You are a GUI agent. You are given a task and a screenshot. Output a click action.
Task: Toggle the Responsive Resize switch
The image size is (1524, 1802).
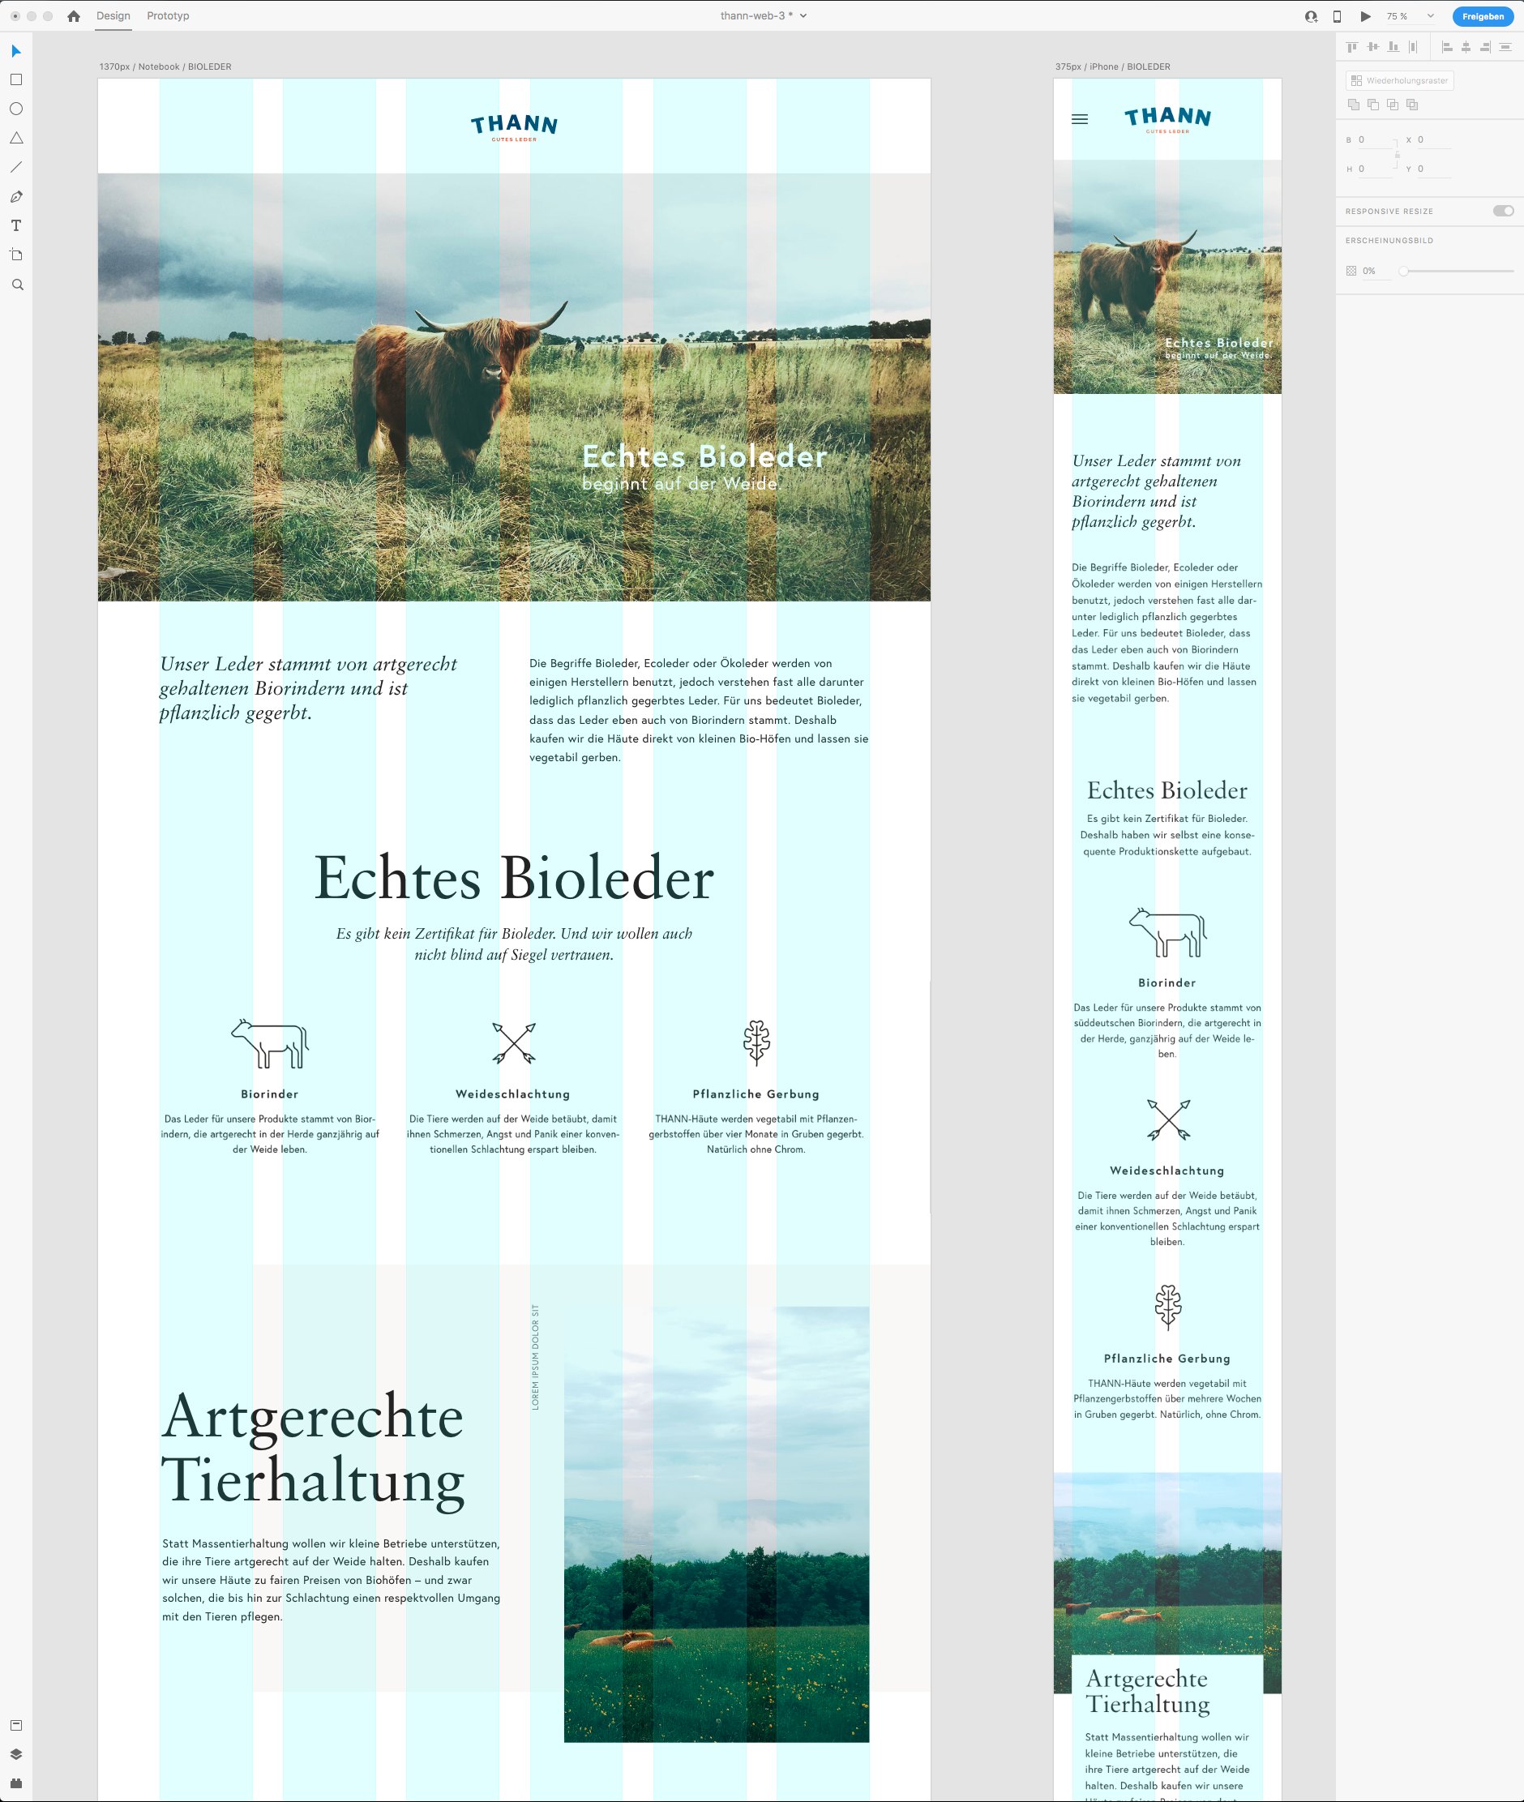(1503, 211)
